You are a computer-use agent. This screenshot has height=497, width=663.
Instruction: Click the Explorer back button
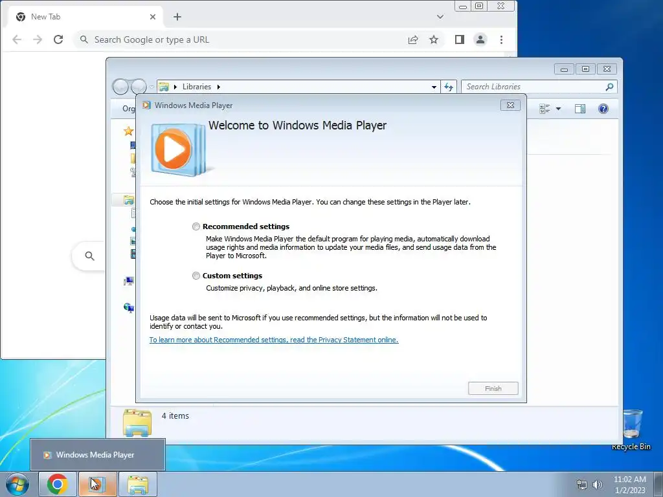click(x=120, y=87)
